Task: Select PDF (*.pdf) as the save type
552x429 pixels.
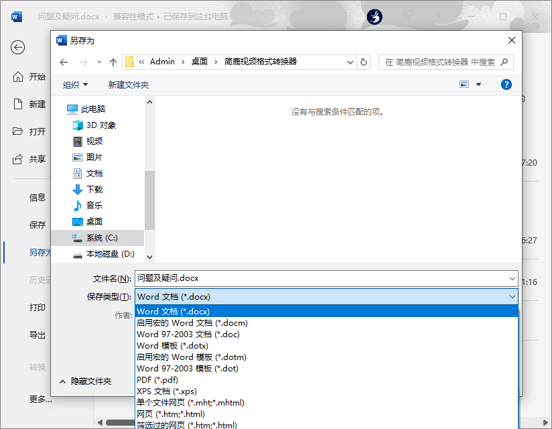Action: click(x=157, y=379)
